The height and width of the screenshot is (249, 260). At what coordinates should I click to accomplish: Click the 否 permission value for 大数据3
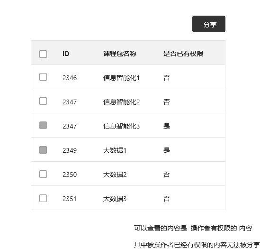(167, 199)
